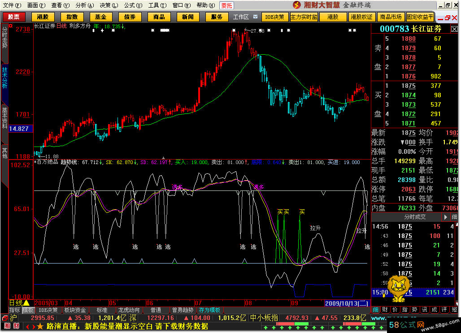Open the 工具(T) menu

coord(157,5)
